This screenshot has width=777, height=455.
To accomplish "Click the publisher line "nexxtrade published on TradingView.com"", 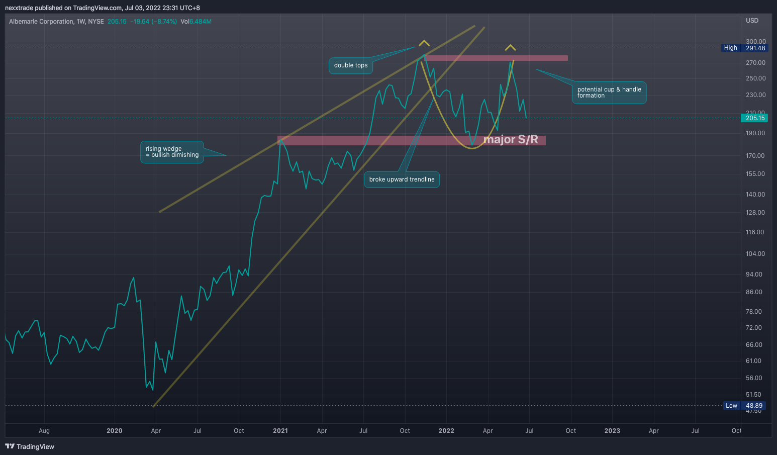I will tap(63, 8).
